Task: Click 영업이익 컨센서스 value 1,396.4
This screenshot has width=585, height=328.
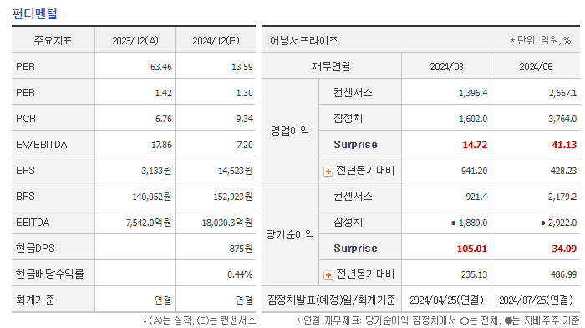Action: [x=473, y=93]
